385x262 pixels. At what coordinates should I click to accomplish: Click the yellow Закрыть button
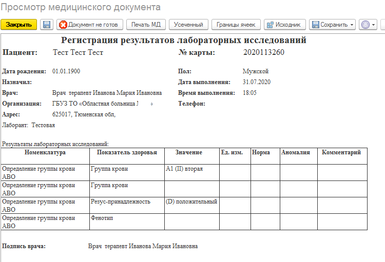point(19,25)
